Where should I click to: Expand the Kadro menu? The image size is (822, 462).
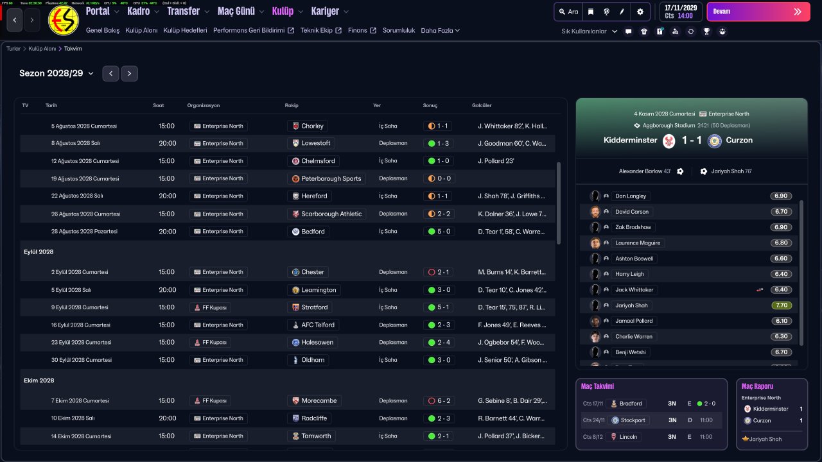tap(143, 11)
